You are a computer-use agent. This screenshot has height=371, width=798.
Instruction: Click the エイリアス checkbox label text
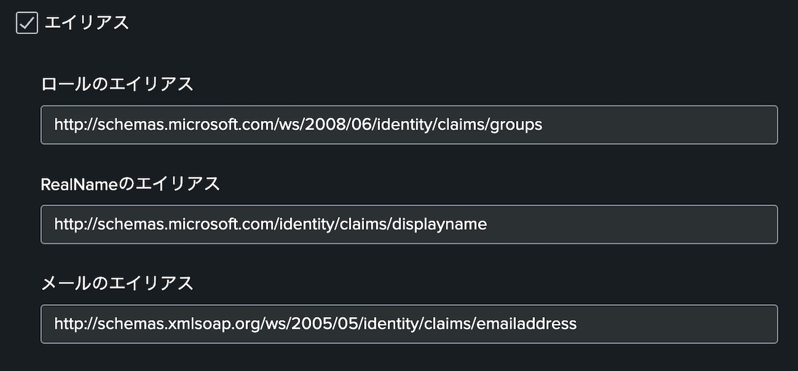(x=86, y=23)
